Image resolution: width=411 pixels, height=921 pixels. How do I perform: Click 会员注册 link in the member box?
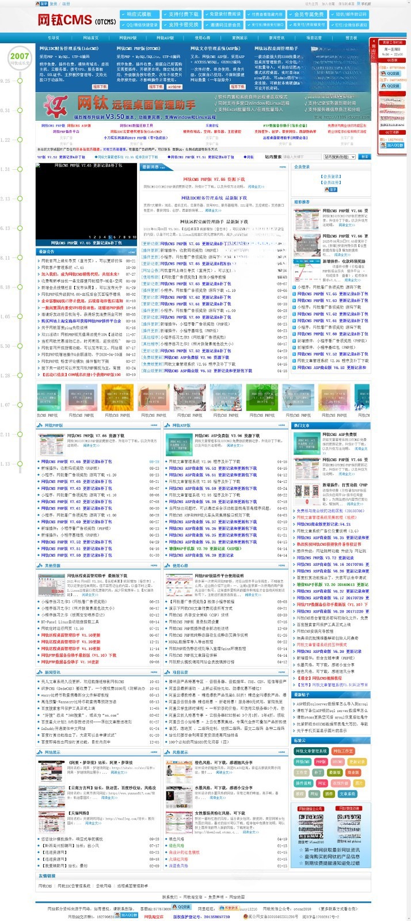pyautogui.click(x=331, y=182)
